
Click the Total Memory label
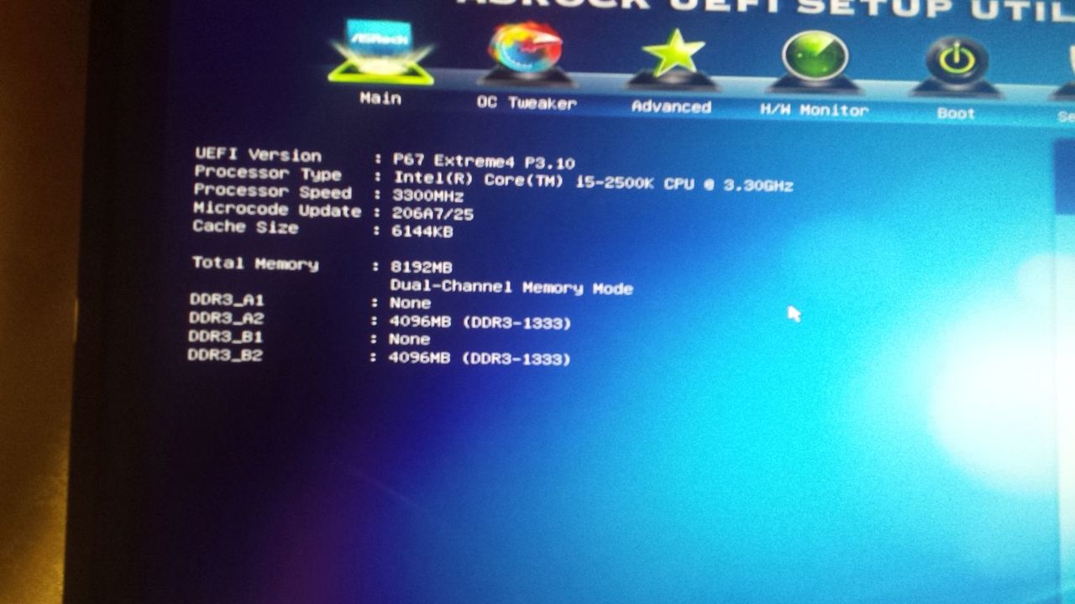click(x=255, y=263)
